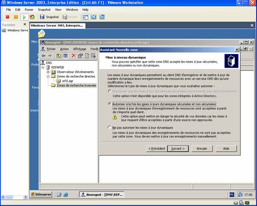This screenshot has height=206, width=257.
Task: Go back with Précédent button
Action: tap(157, 149)
